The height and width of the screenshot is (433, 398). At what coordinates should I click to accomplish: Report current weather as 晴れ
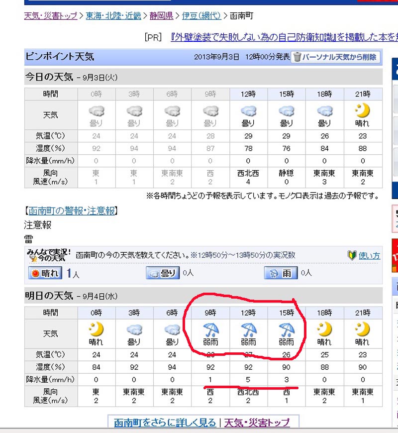tap(45, 273)
